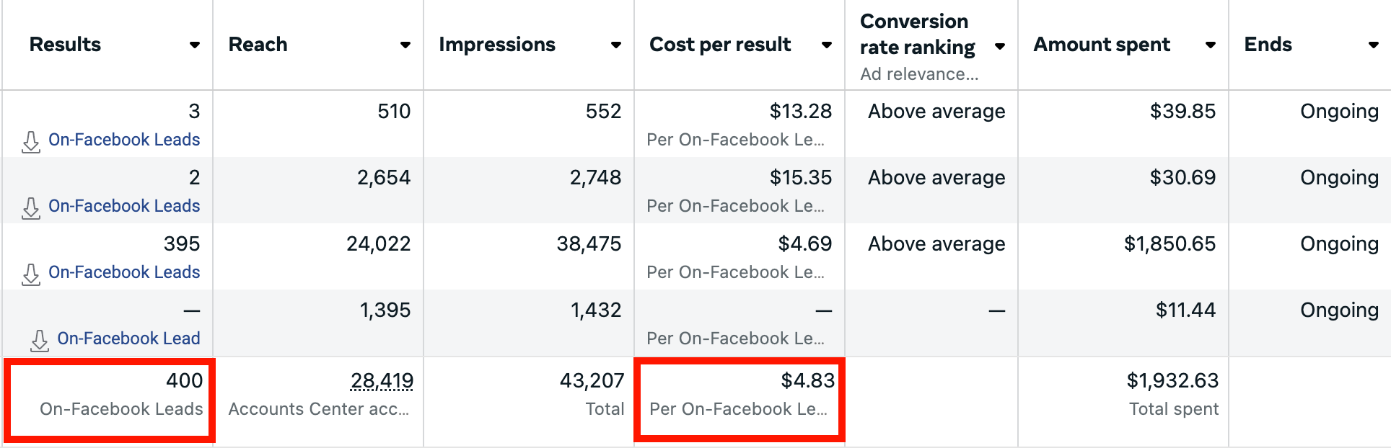
Task: Open On-Facebook Leads link with 2 results
Action: click(x=124, y=206)
